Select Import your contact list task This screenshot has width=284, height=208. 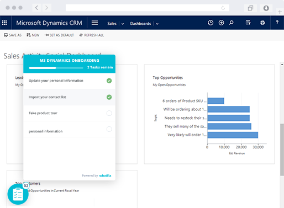69,97
